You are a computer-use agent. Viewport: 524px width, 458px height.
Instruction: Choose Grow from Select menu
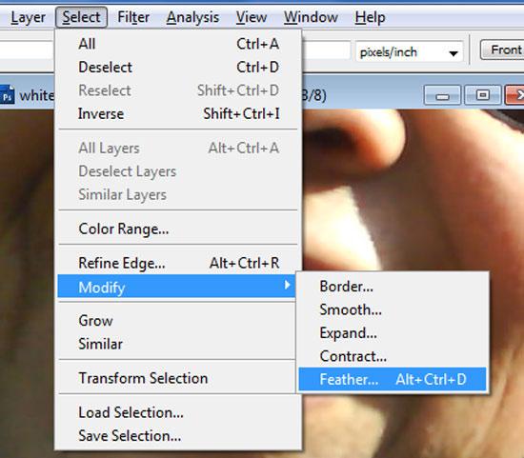pyautogui.click(x=178, y=321)
